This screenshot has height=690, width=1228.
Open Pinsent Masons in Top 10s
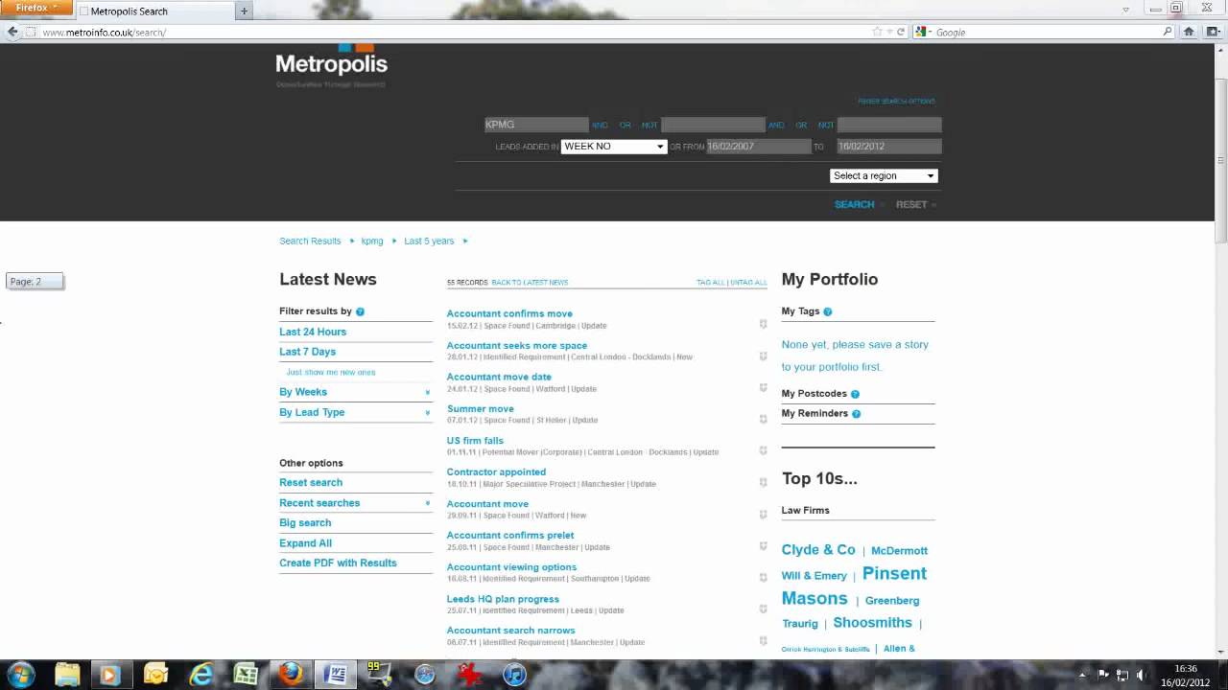(854, 586)
